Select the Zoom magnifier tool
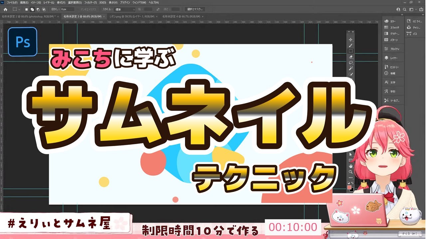The height and width of the screenshot is (239, 426). click(x=350, y=172)
